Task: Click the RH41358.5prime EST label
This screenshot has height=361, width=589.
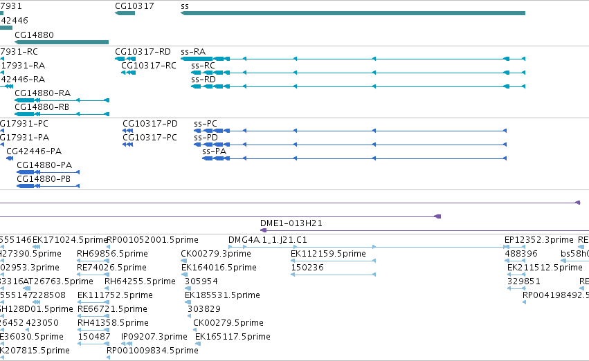Action: [113, 323]
